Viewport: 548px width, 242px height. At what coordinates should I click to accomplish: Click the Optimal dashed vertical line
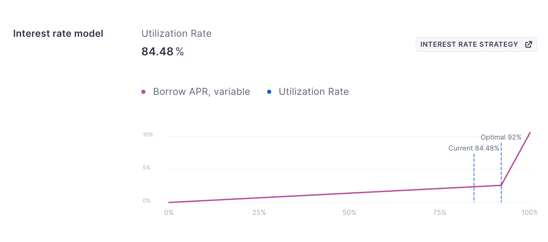[501, 165]
